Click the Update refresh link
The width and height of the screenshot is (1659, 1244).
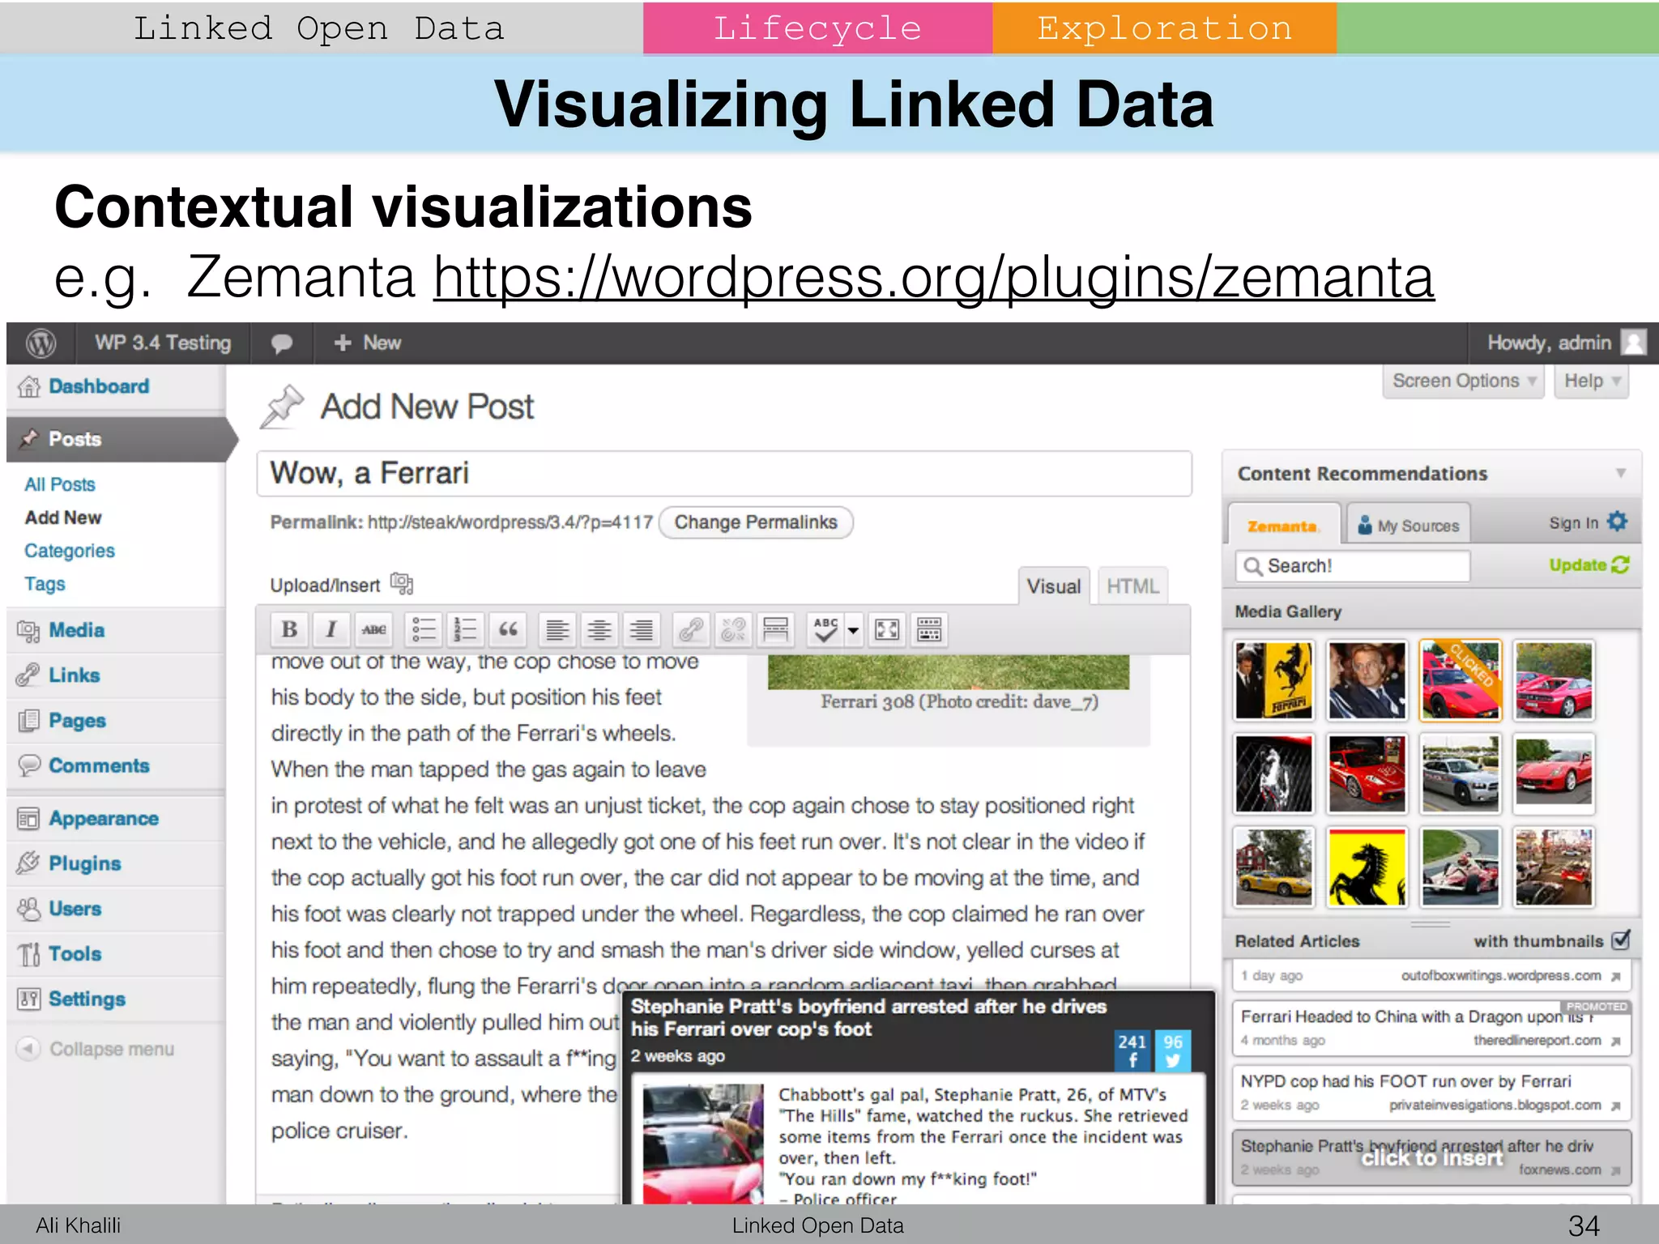[x=1588, y=565]
